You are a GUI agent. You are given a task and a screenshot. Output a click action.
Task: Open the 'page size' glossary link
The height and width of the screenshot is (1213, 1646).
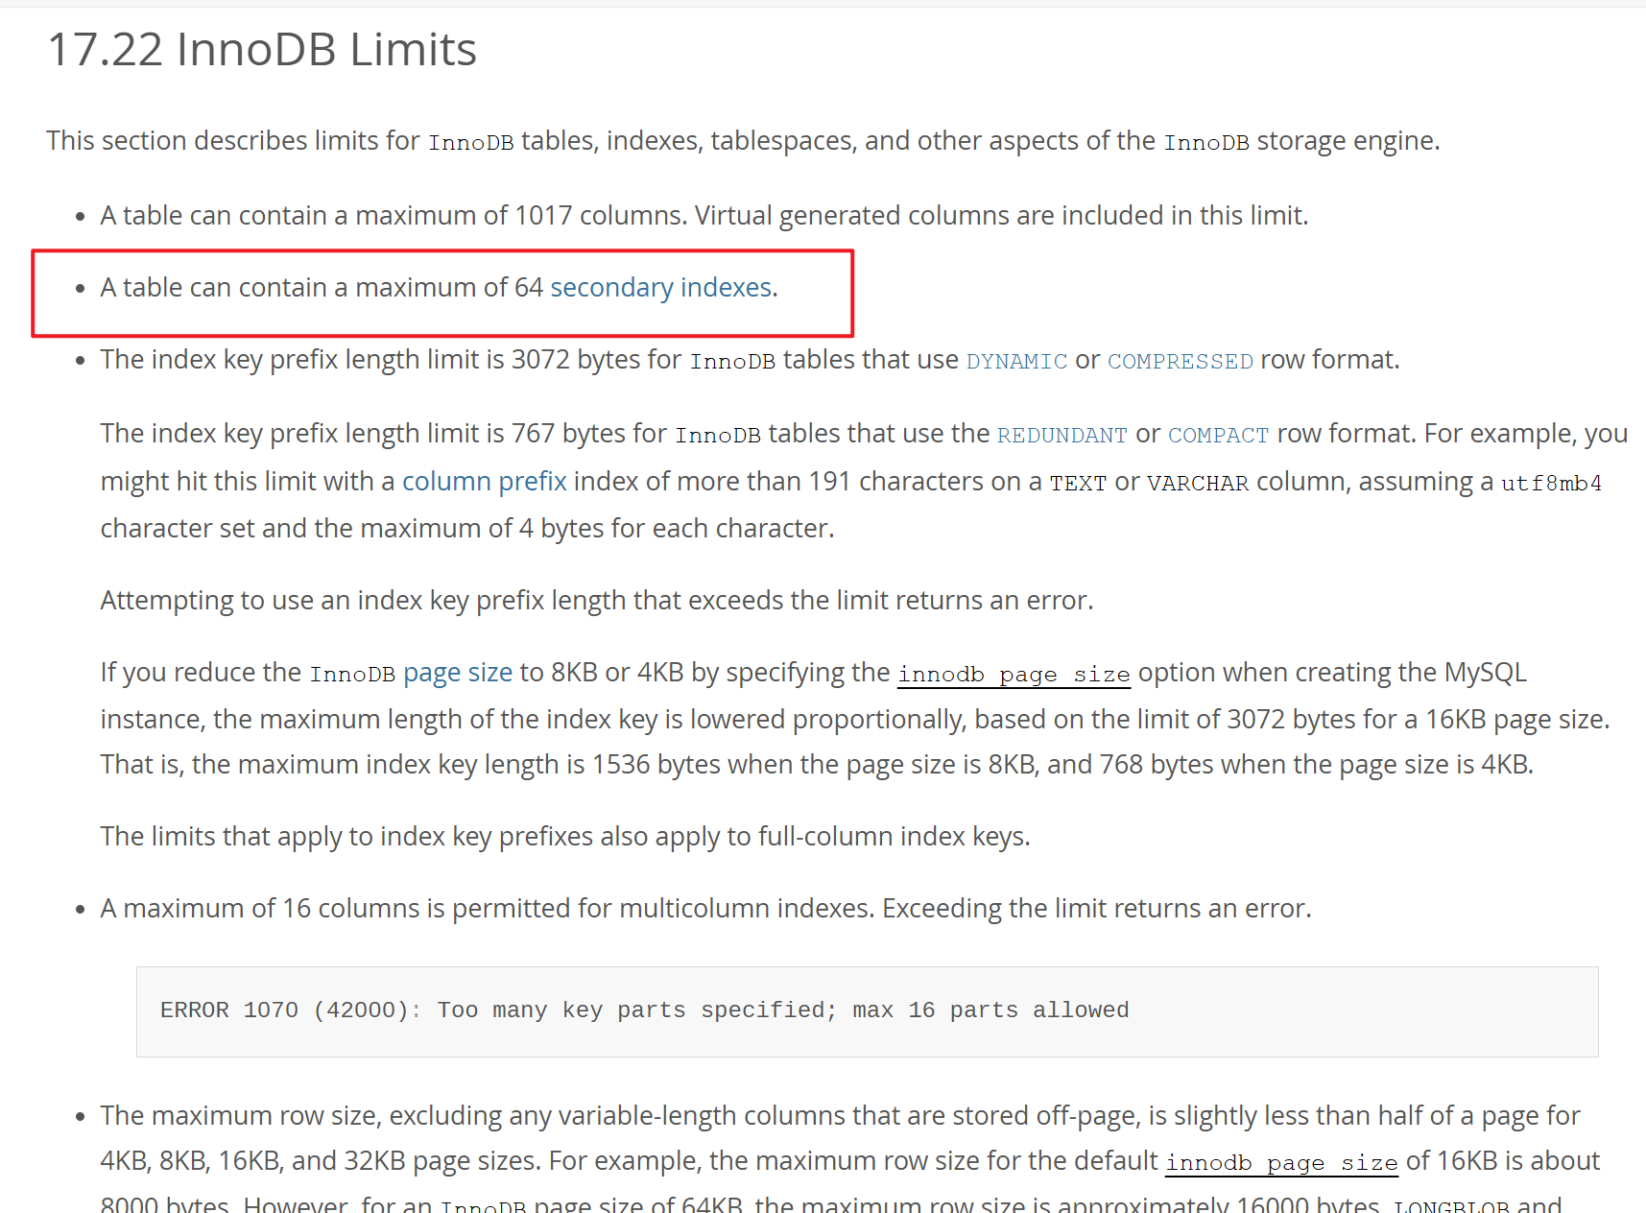click(x=458, y=673)
